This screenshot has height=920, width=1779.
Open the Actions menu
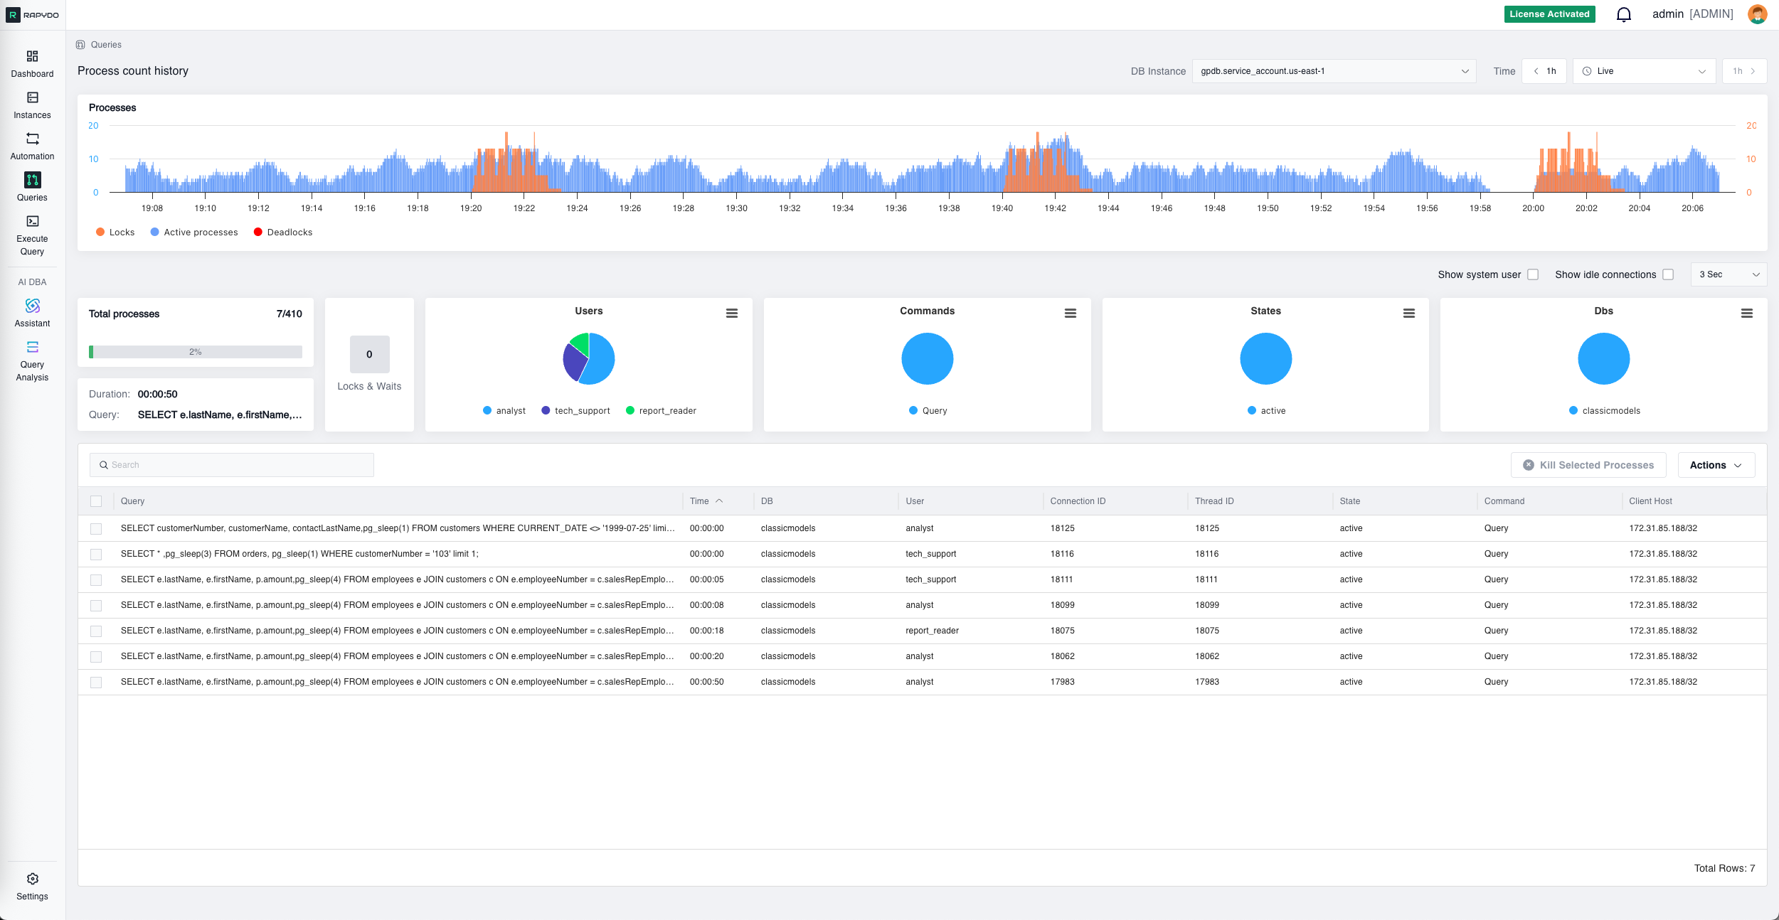(1715, 464)
